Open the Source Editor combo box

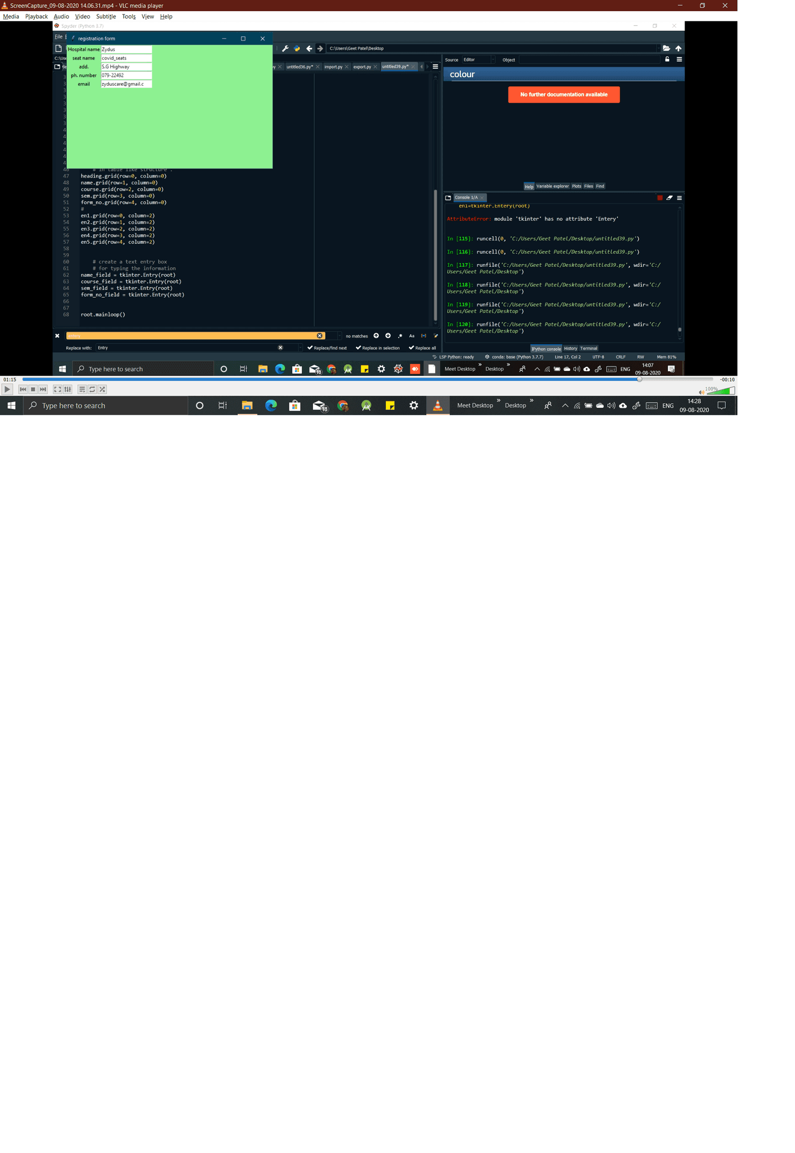[479, 59]
